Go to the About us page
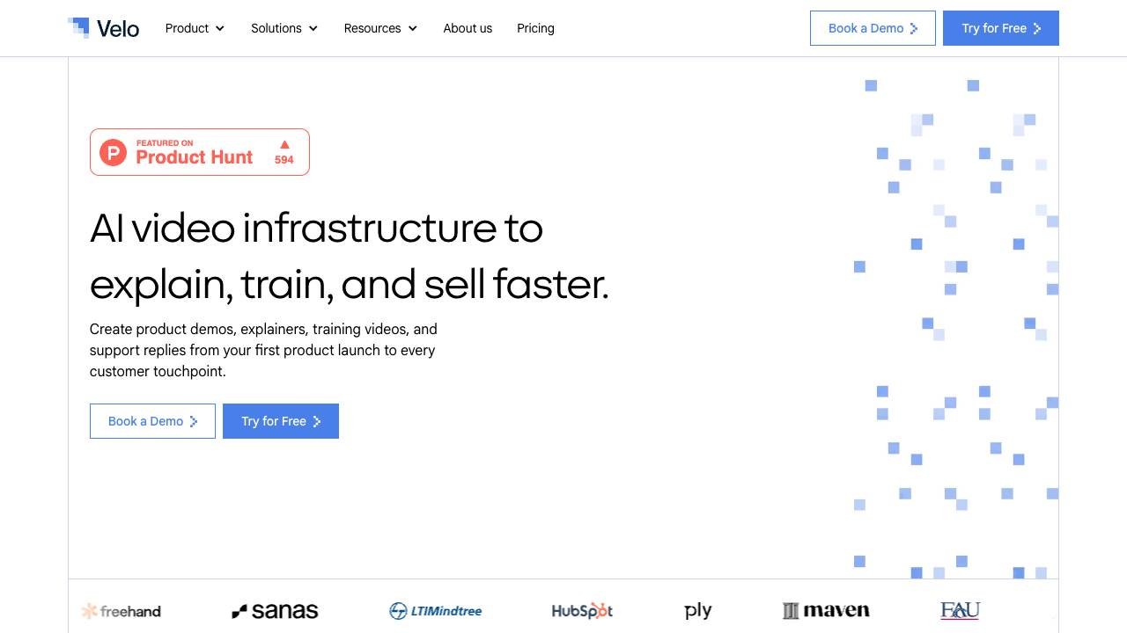 (468, 28)
